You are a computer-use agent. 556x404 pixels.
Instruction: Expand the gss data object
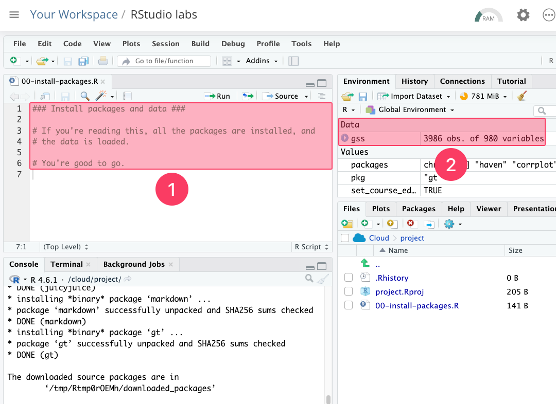pyautogui.click(x=344, y=138)
